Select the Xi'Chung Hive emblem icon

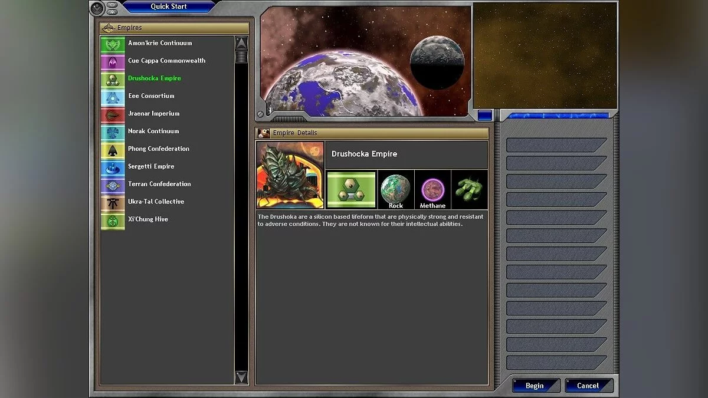pos(113,221)
